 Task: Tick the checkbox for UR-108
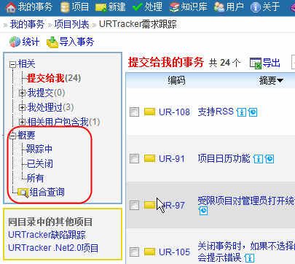134,112
